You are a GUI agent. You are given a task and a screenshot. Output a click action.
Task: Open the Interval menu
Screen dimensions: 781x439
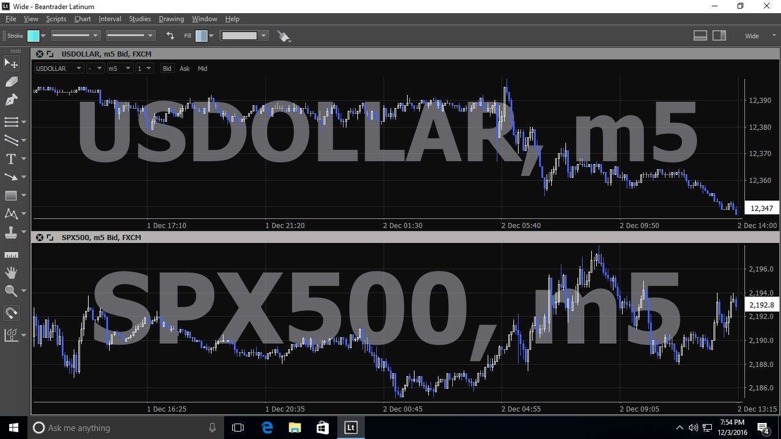coord(110,19)
